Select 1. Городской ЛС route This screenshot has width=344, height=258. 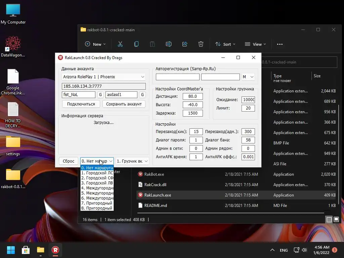click(97, 173)
